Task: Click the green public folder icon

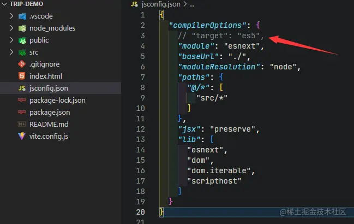Action: [x=22, y=40]
